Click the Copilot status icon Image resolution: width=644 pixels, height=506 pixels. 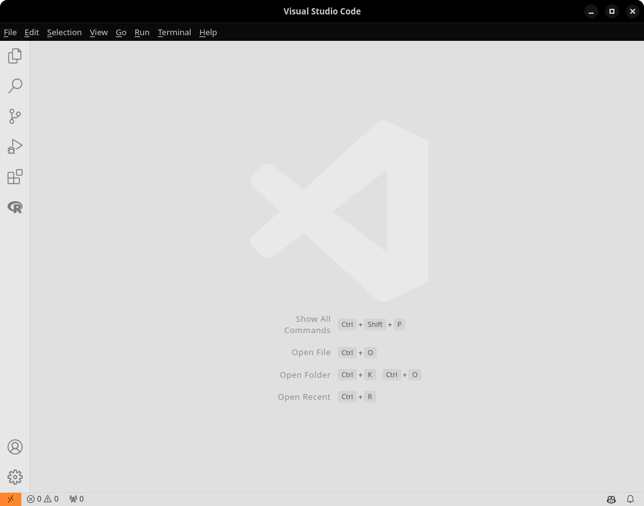click(x=611, y=499)
